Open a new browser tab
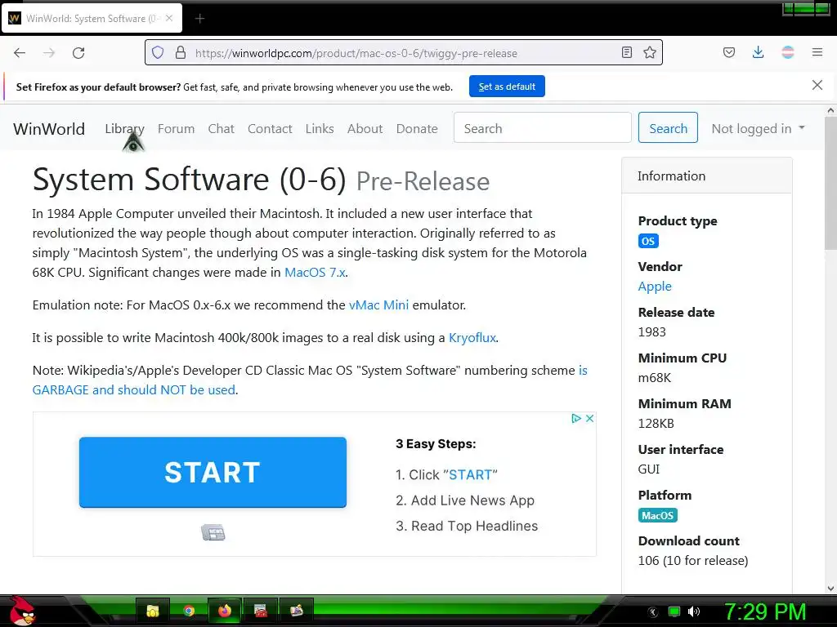Screen dimensions: 837x627 199,19
